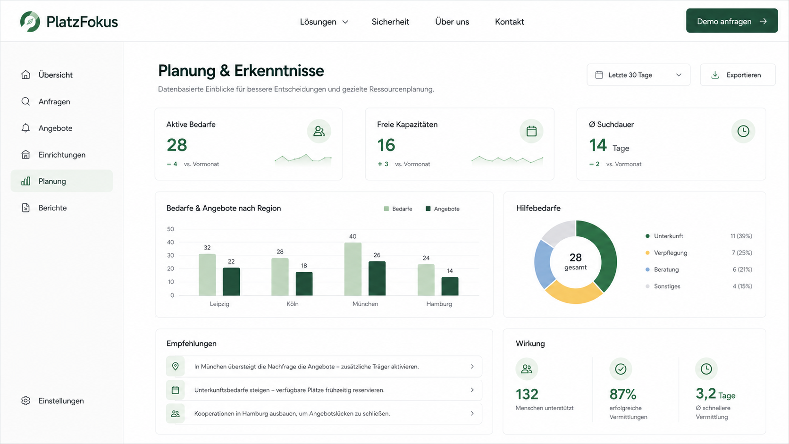The width and height of the screenshot is (789, 444).
Task: Click the calendar icon in Unterkunftsbedarfe recommendation
Action: coord(176,390)
